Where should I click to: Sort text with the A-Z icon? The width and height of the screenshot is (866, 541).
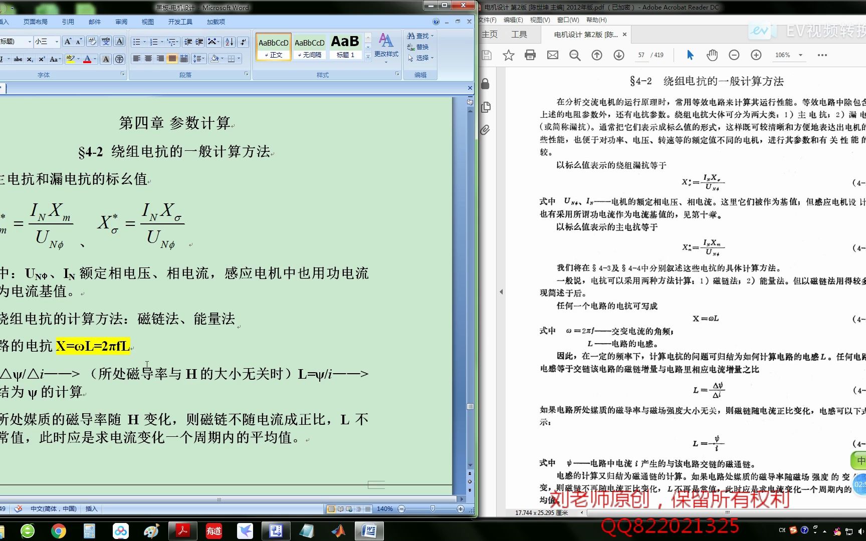click(x=229, y=42)
